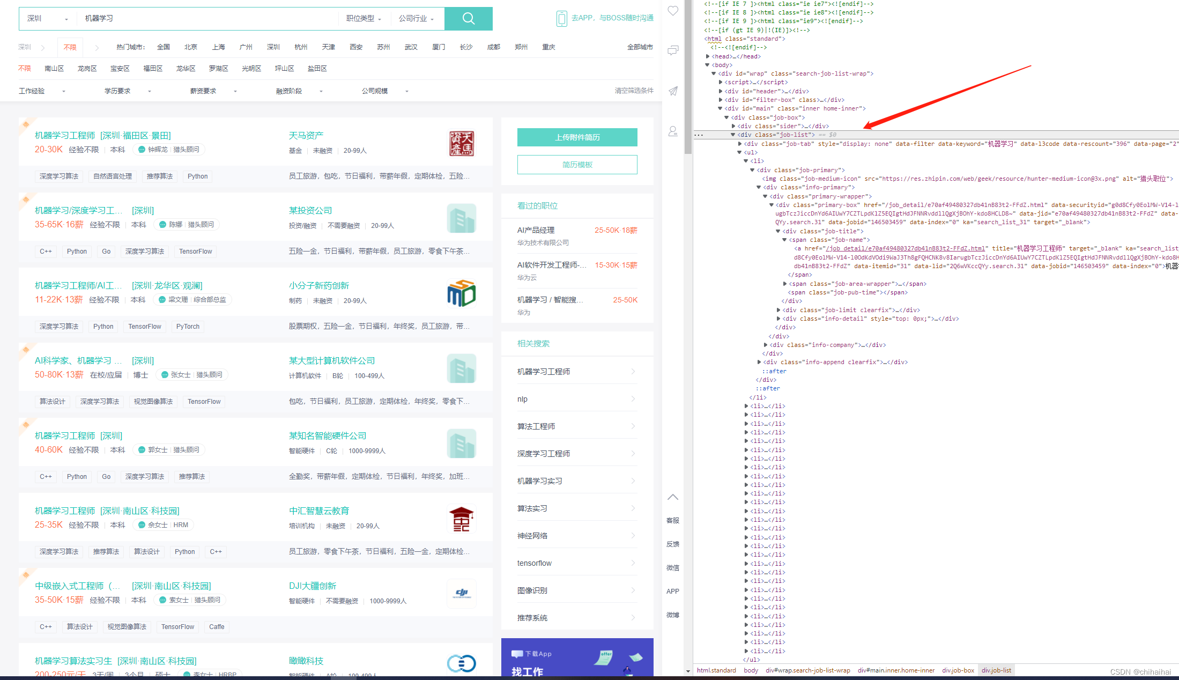
Task: Click the heart icon in the side rail
Action: point(673,11)
